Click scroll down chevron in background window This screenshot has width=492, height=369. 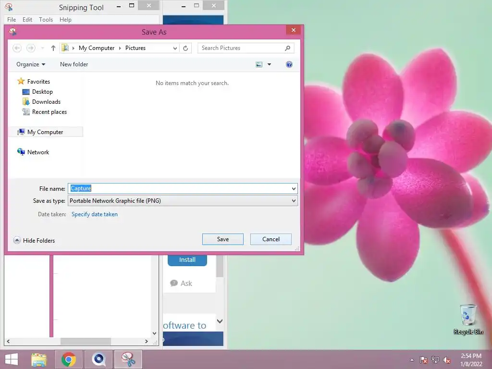pos(220,321)
